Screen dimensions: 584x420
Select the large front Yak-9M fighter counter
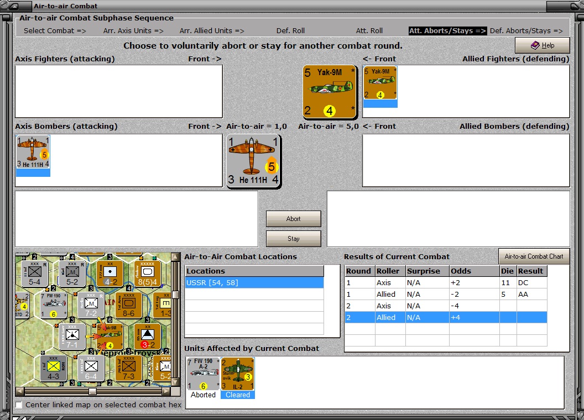tap(329, 92)
